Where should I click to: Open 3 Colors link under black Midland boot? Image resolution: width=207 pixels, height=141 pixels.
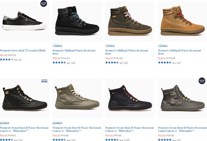click(x=57, y=45)
